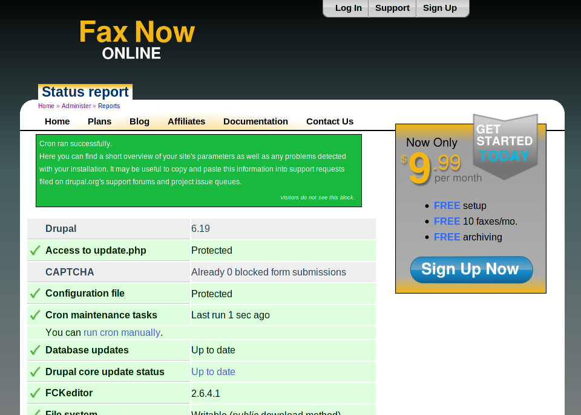Open the Support page

392,8
